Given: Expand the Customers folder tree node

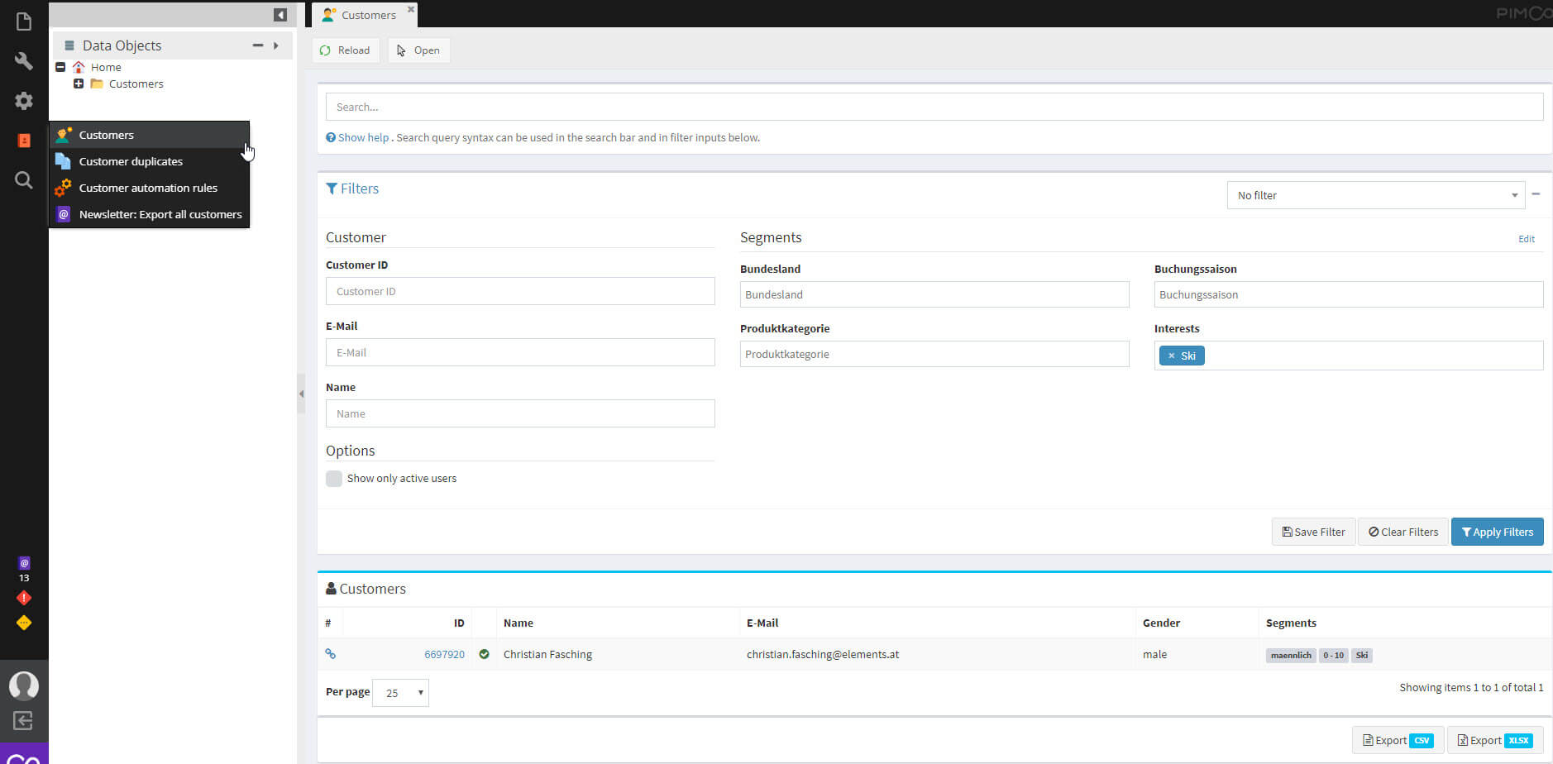Looking at the screenshot, I should coord(79,84).
